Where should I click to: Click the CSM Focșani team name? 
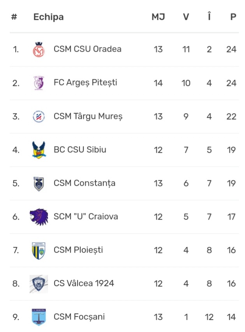point(79,317)
